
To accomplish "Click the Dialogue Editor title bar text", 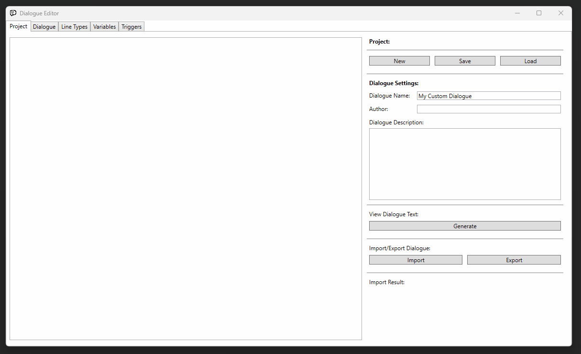I will tap(39, 13).
